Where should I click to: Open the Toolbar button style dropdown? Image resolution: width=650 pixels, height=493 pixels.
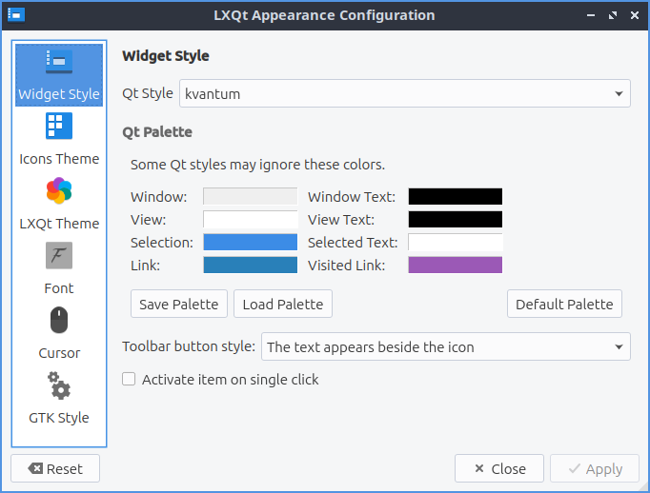[x=445, y=346]
